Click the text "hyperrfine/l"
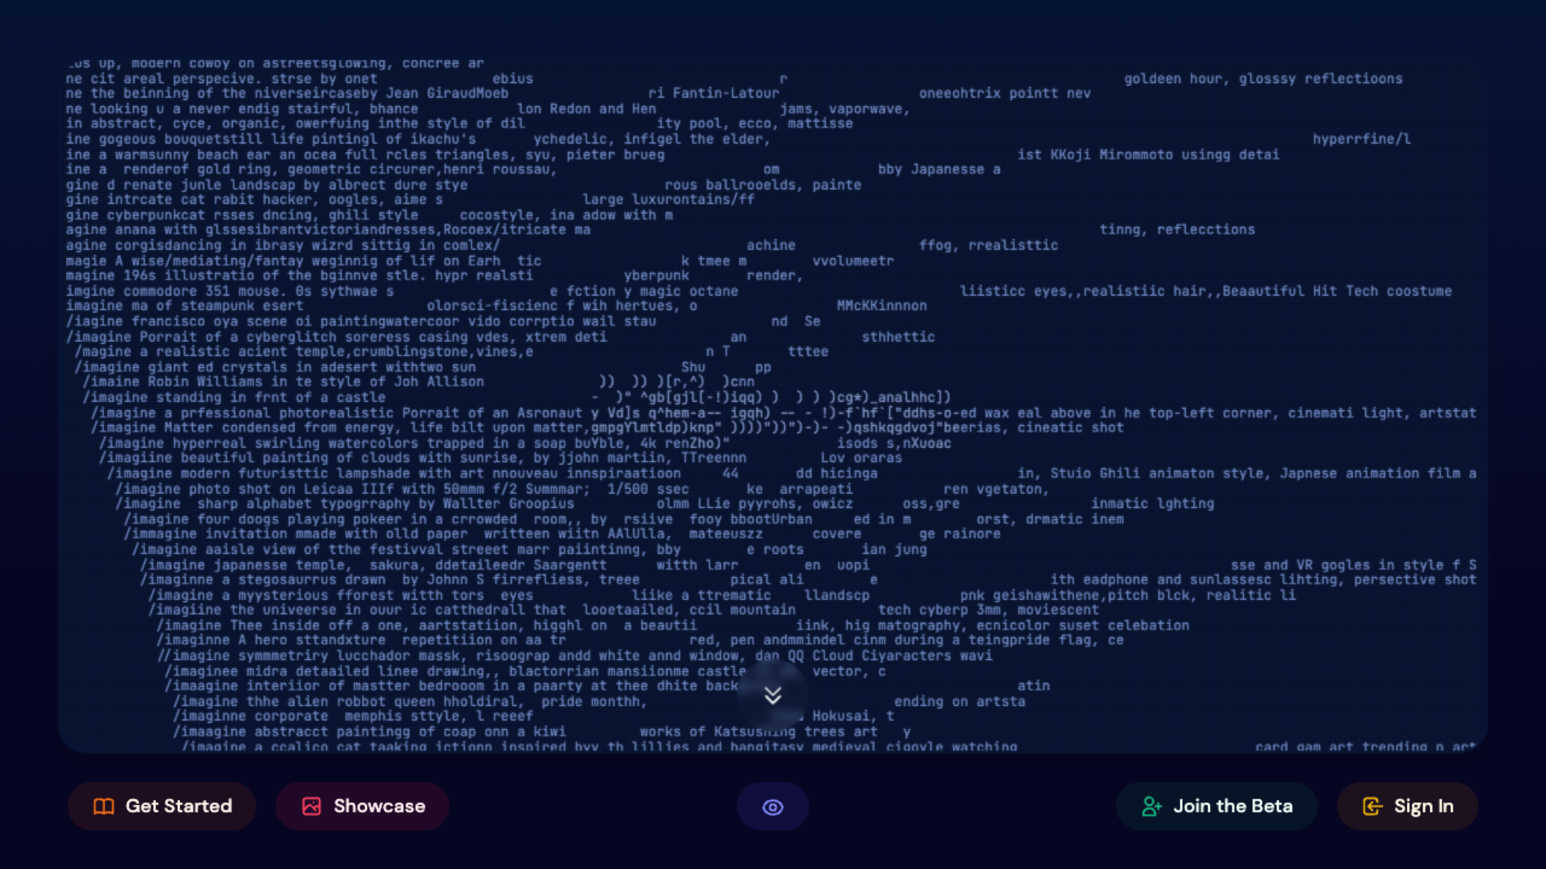The height and width of the screenshot is (869, 1546). [1362, 139]
